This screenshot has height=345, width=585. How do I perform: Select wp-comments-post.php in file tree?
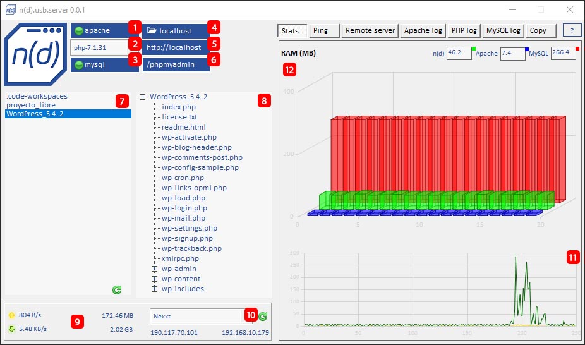pos(202,157)
